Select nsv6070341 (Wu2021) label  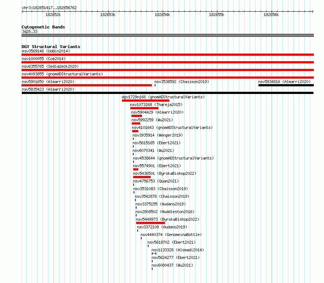click(x=153, y=150)
